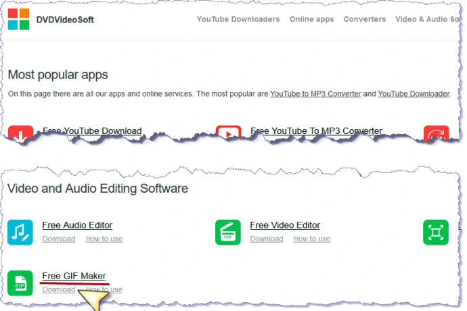Image resolution: width=467 pixels, height=311 pixels.
Task: Open the Free Video Editor title link
Action: pos(285,225)
